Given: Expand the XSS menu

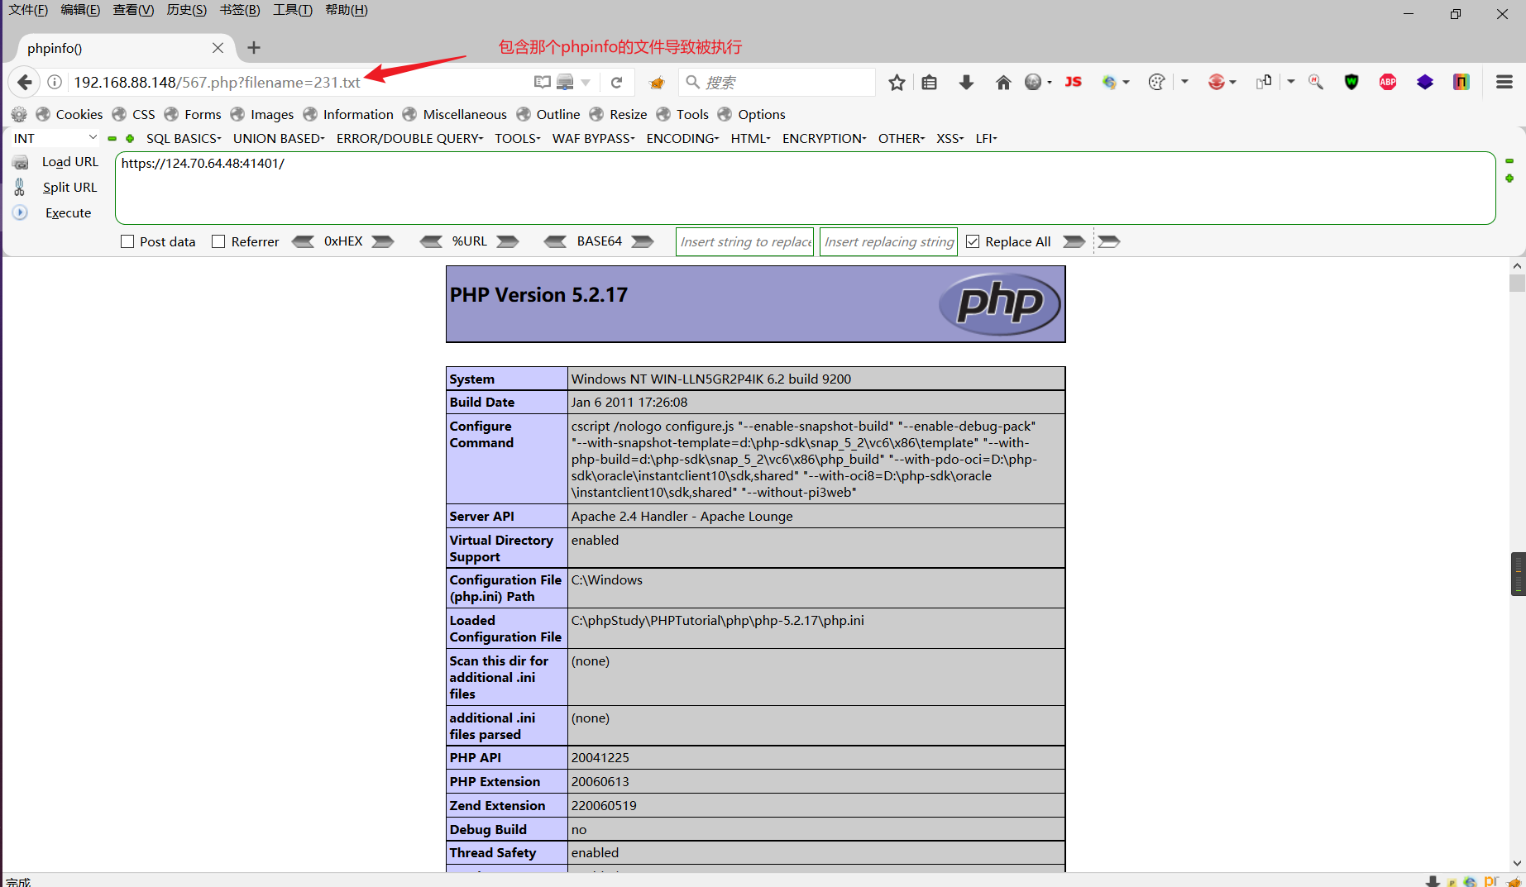Looking at the screenshot, I should (950, 138).
